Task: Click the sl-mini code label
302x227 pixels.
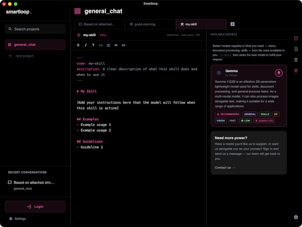Action: pos(225,55)
